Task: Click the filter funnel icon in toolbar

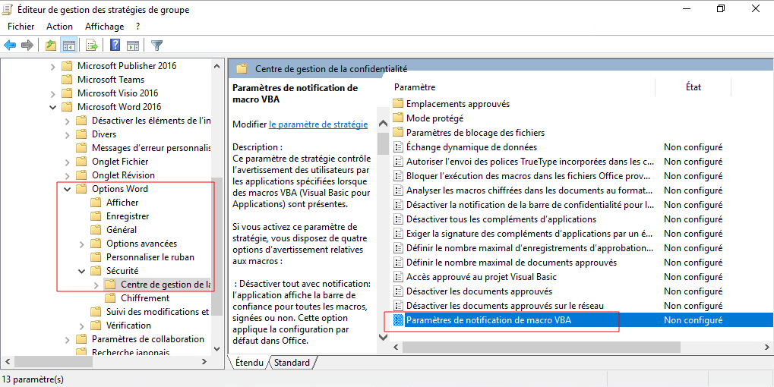Action: (156, 46)
